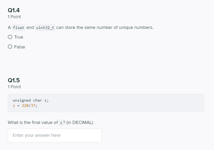Click "1 Point" label under Q1.5
Screen dimensions: 214x150
click(x=14, y=87)
